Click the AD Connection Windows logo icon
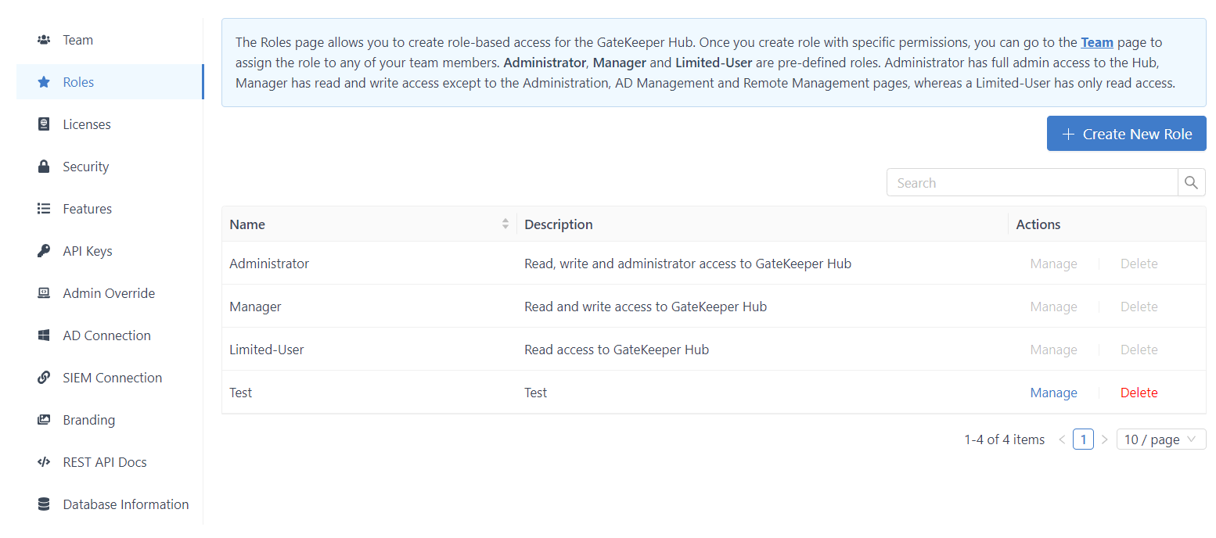1216x538 pixels. pyautogui.click(x=44, y=335)
